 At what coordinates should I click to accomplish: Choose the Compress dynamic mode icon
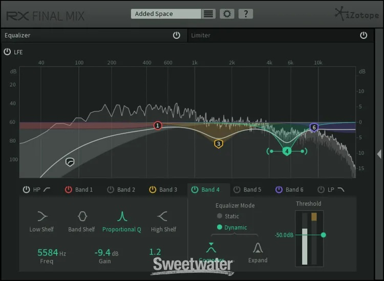(211, 248)
